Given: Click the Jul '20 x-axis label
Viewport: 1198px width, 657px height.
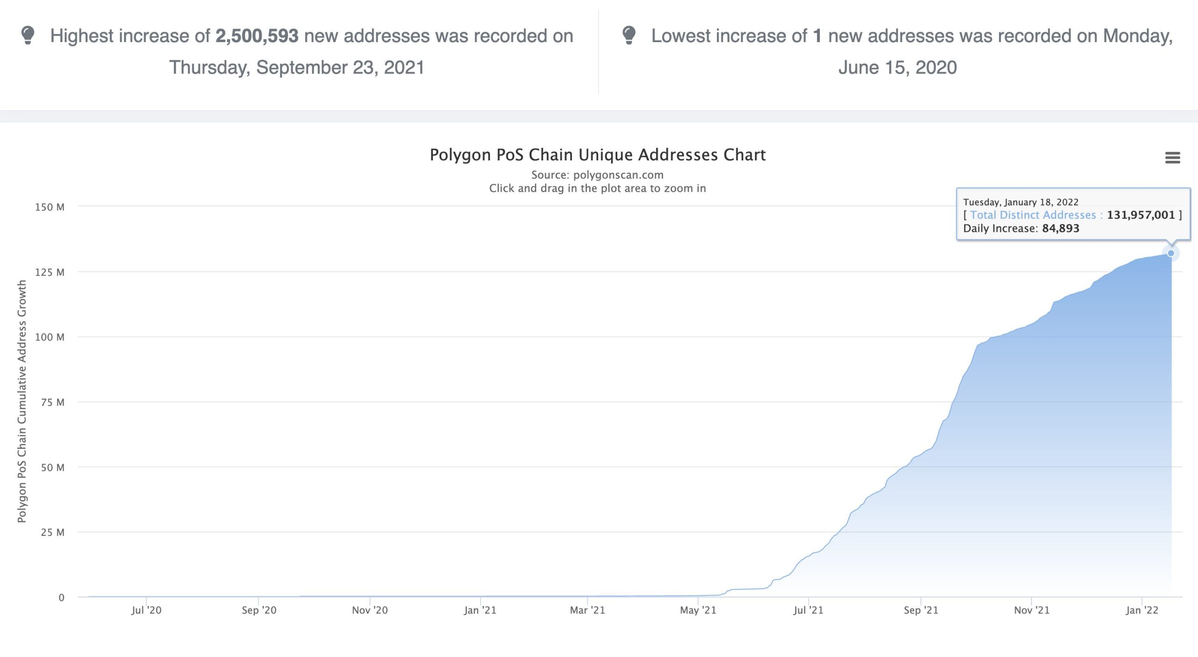Looking at the screenshot, I should tap(146, 610).
